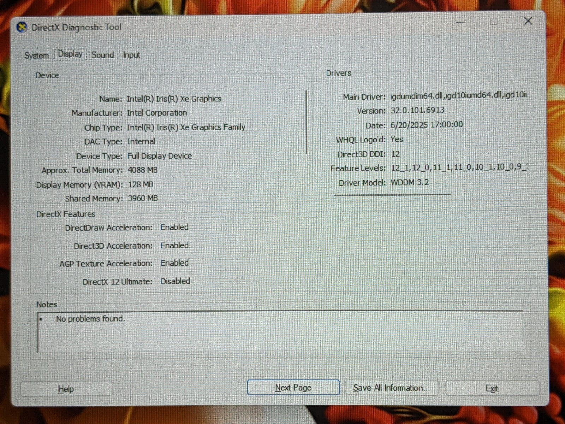Select the Display tab

tap(70, 54)
